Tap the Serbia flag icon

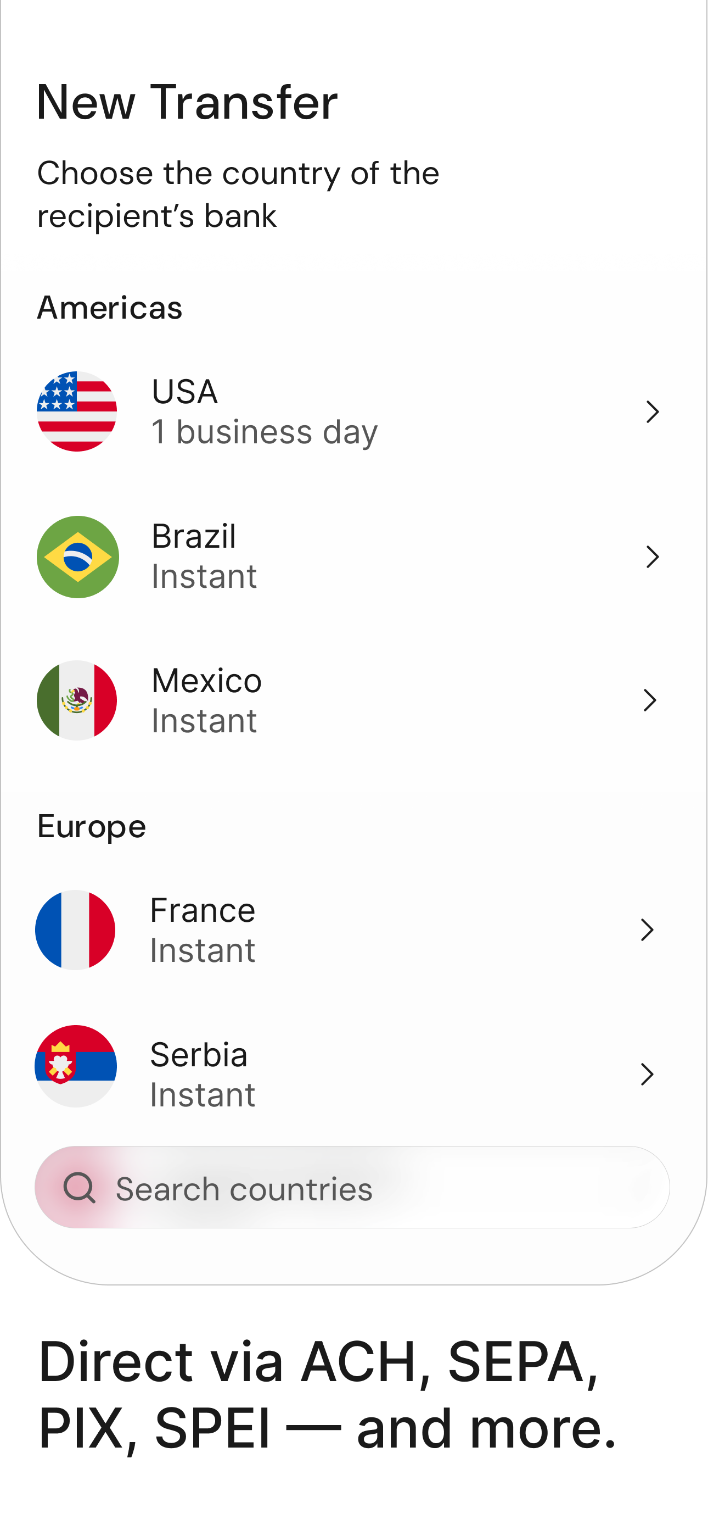(76, 1066)
